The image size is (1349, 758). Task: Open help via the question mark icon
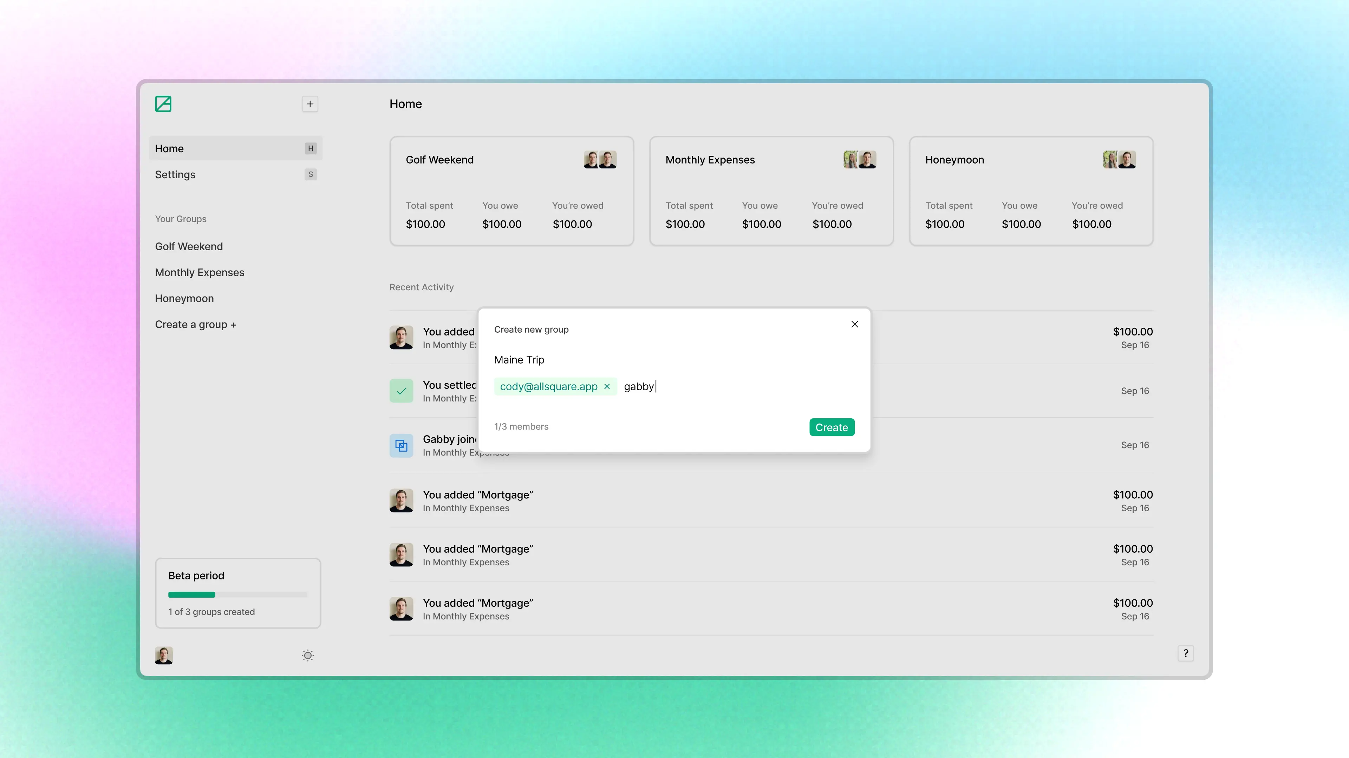click(1186, 653)
